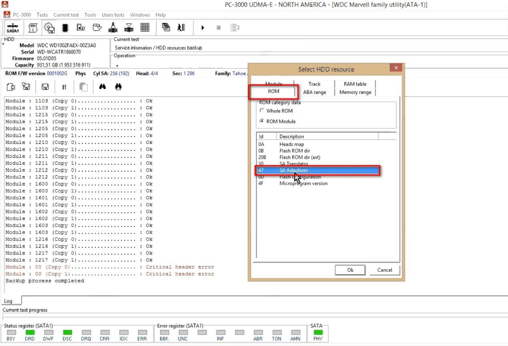The image size is (508, 346).
Task: Click the running man exit icon
Action: click(181, 28)
